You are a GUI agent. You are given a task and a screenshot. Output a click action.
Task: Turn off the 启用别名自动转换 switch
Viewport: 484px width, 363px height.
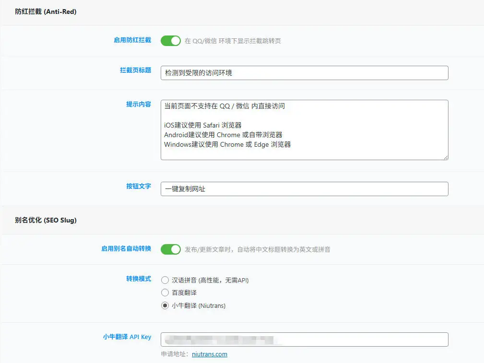click(170, 249)
